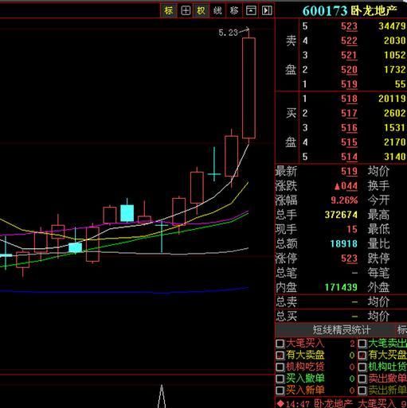
Task: Click the tall latest red candlestick
Action: point(249,88)
